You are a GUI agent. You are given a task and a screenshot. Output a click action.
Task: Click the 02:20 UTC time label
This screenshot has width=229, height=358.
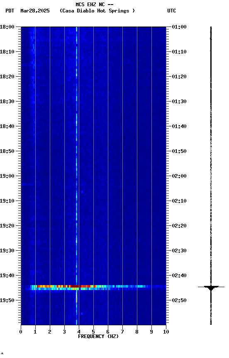(179, 226)
